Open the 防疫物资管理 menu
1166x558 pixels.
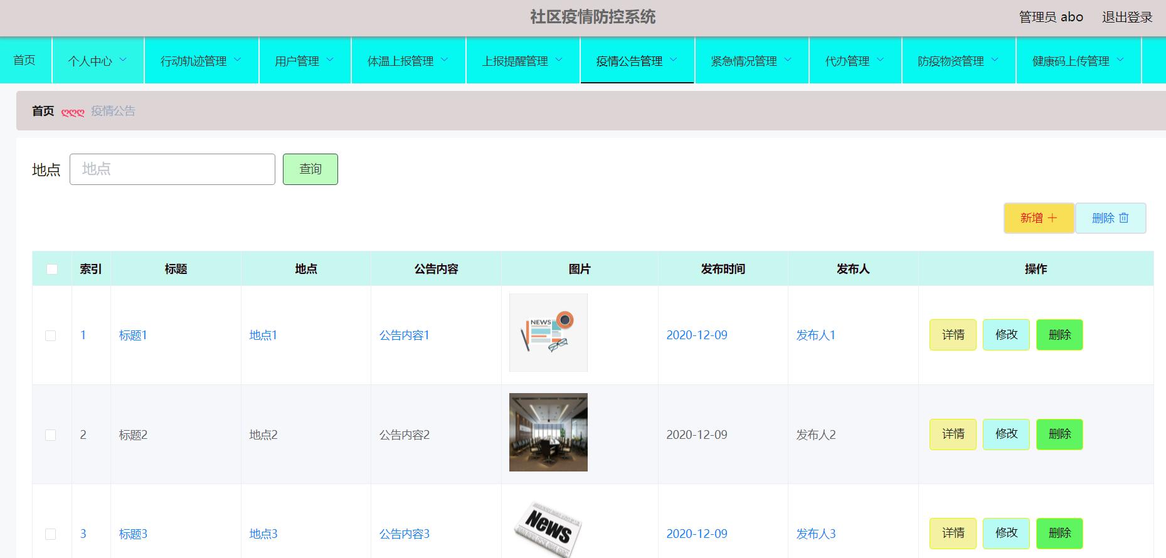958,60
